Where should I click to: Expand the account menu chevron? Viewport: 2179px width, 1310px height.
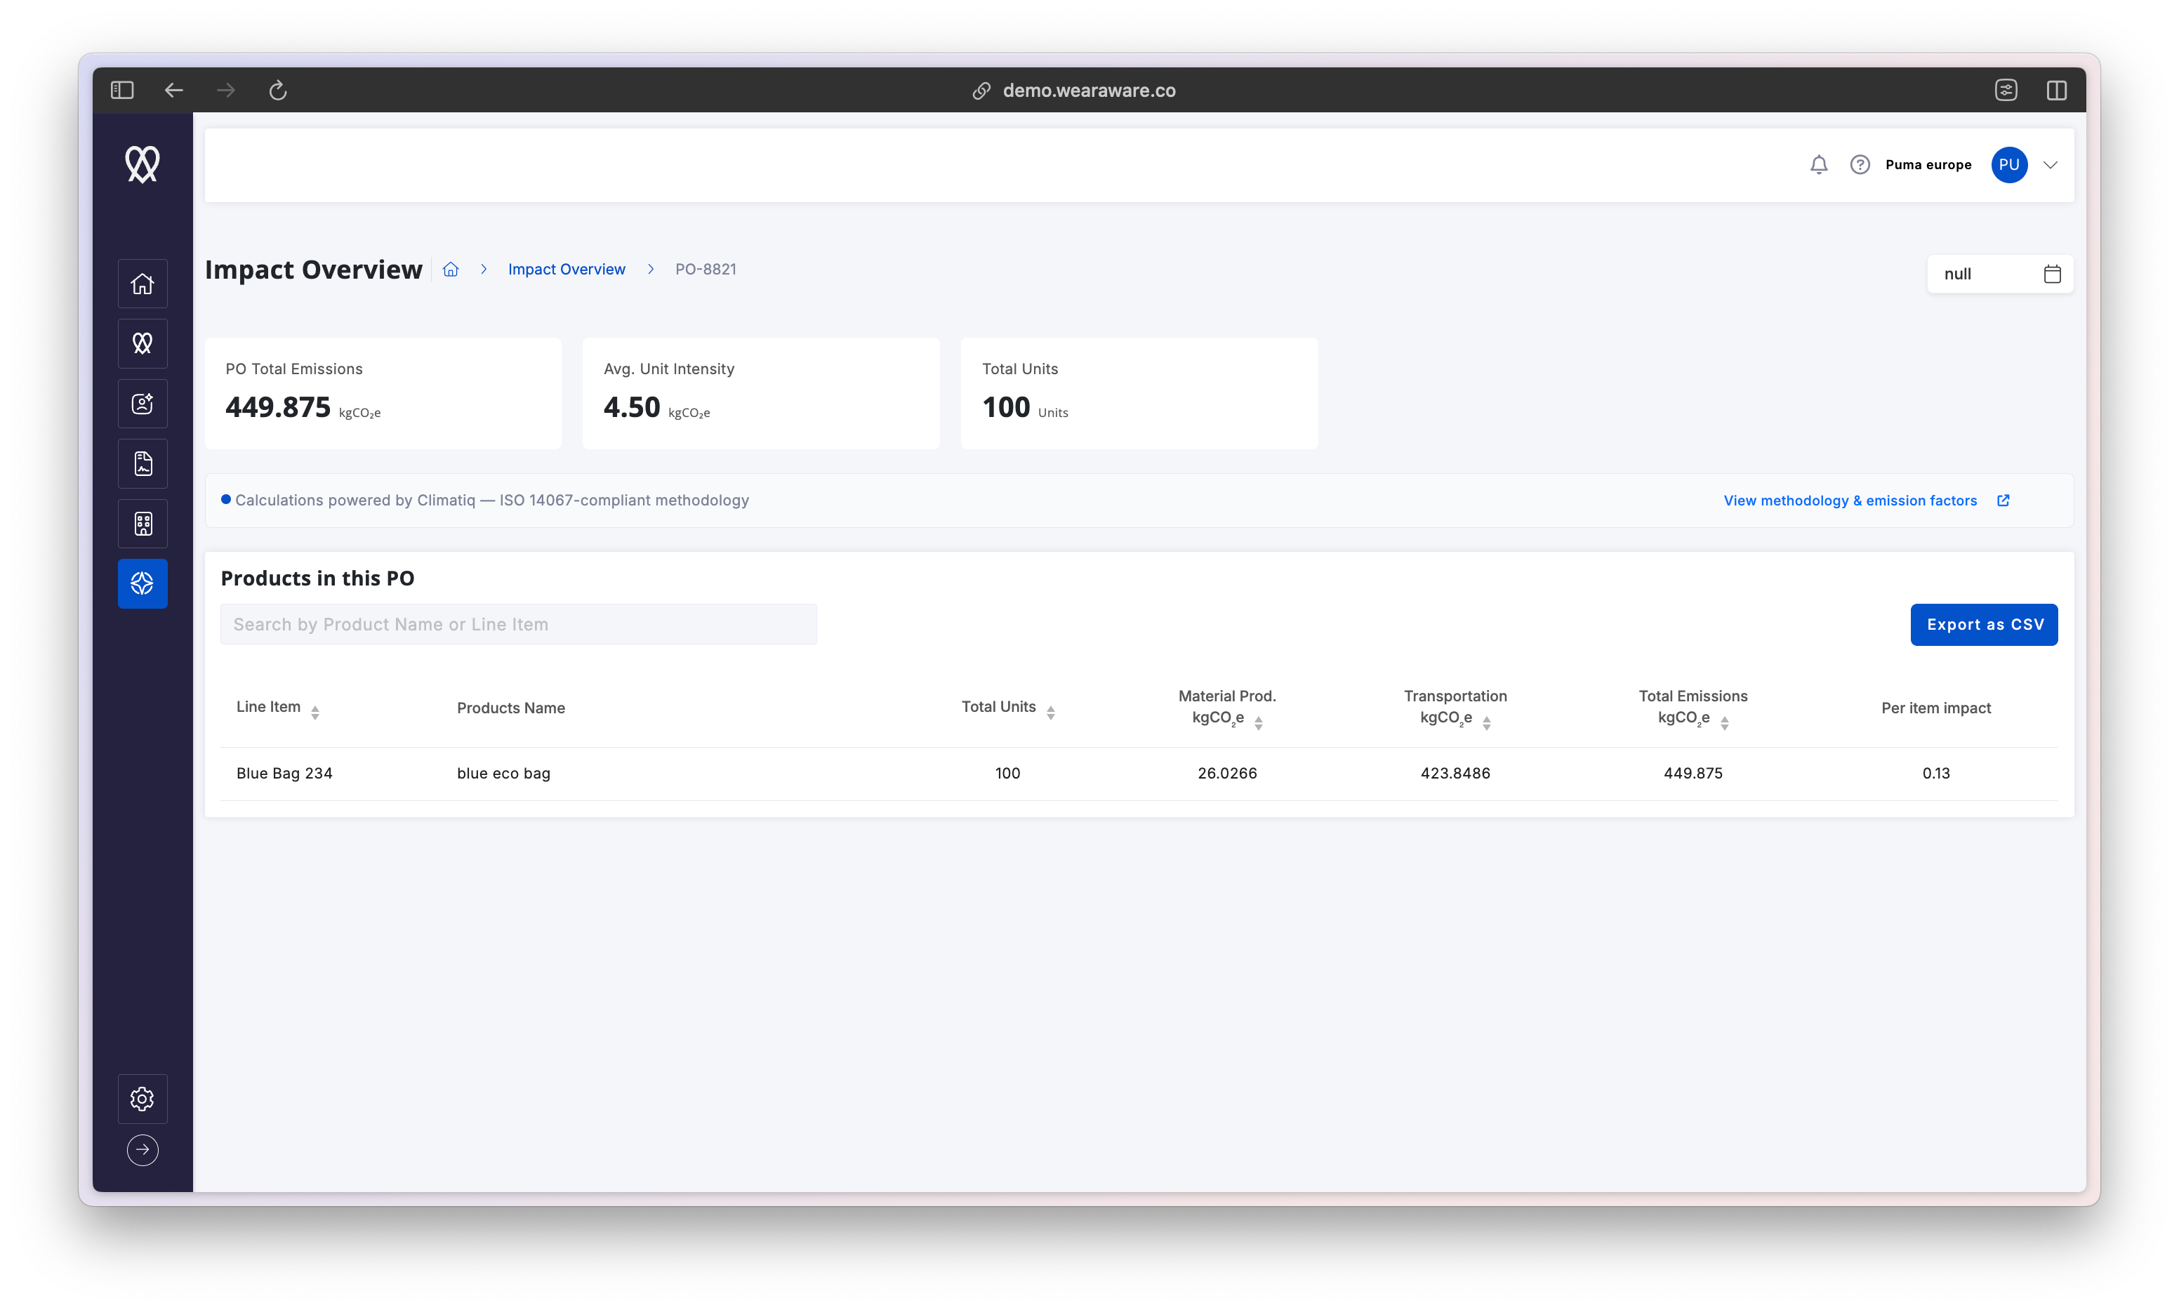pyautogui.click(x=2050, y=165)
